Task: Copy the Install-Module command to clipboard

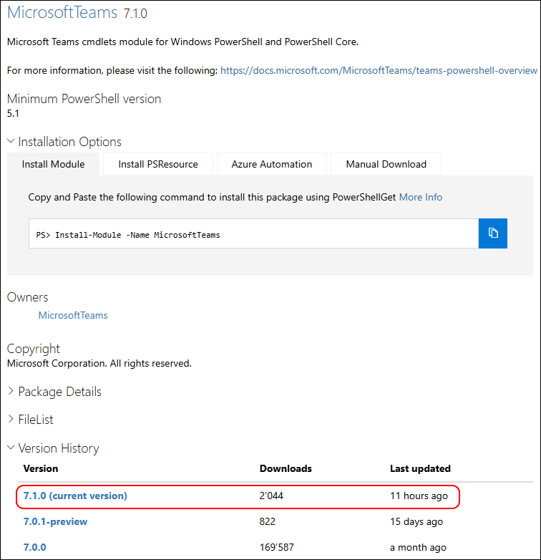Action: tap(493, 233)
